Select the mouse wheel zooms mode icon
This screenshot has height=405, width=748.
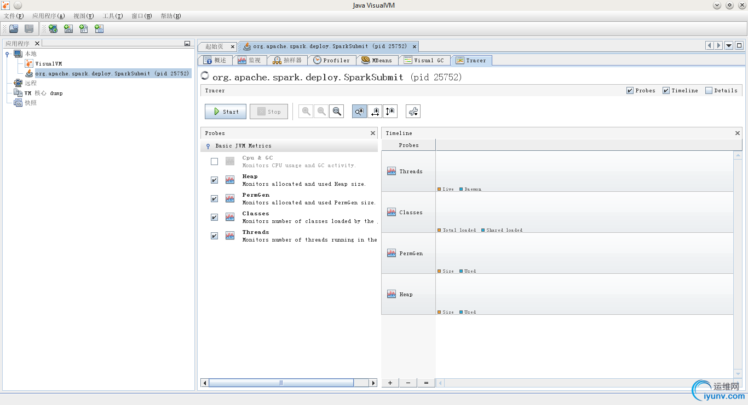(x=359, y=111)
